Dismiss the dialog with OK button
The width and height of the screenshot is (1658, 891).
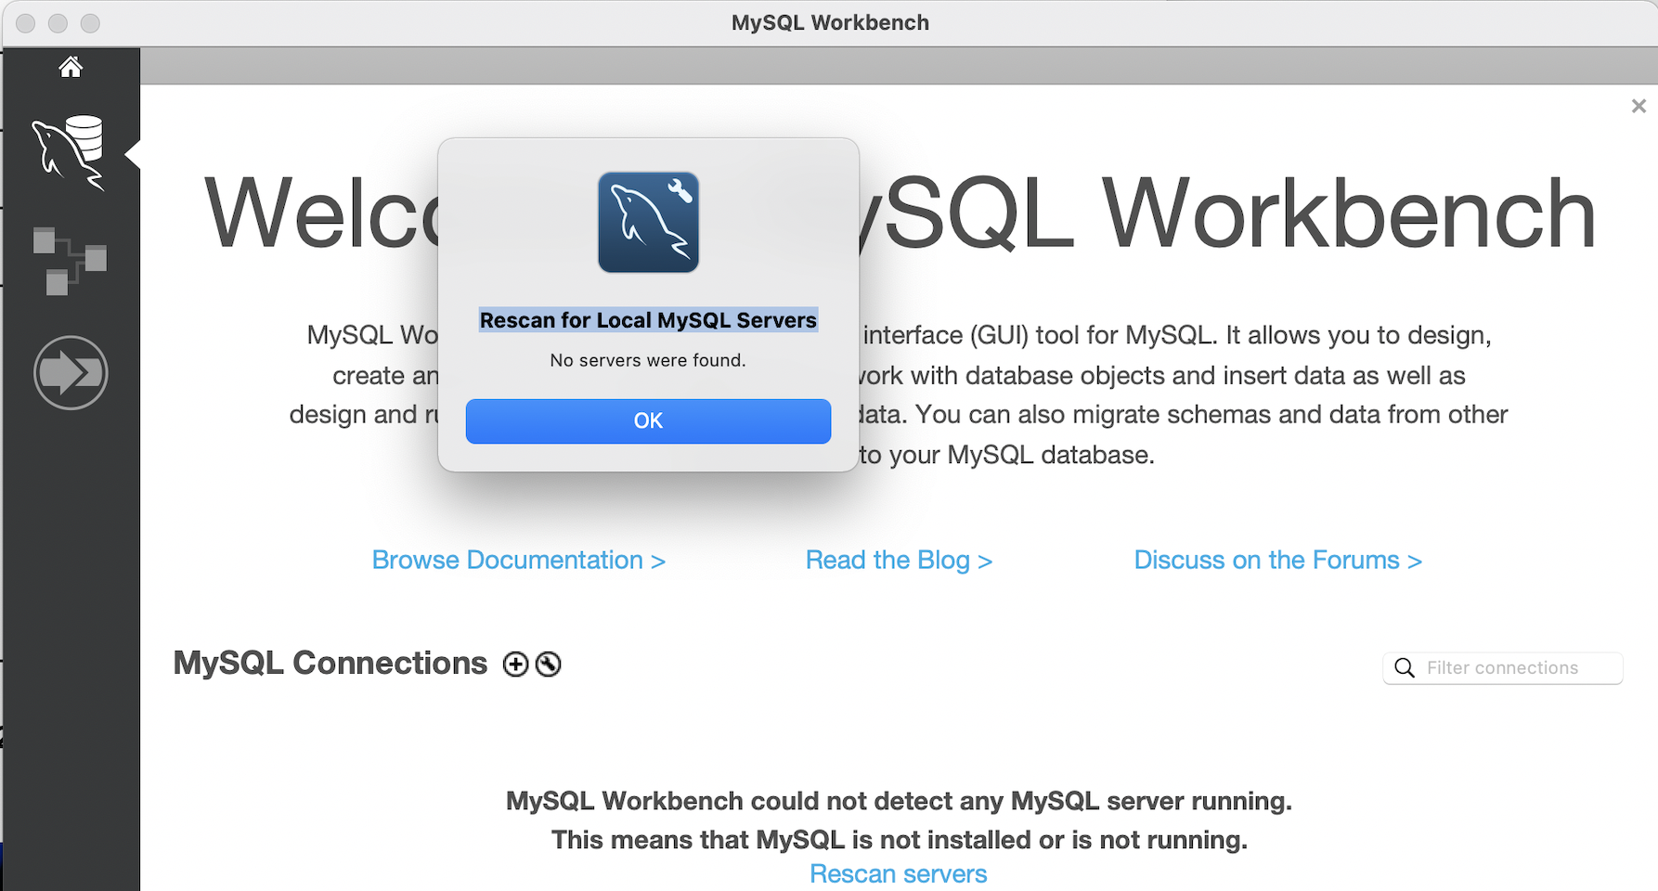[648, 421]
